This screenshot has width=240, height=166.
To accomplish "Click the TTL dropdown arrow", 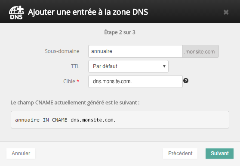I will pyautogui.click(x=164, y=66).
